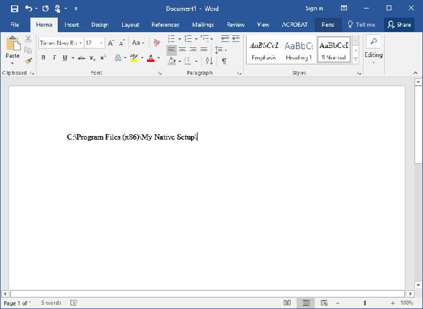423x309 pixels.
Task: Align text left
Action: [x=171, y=49]
